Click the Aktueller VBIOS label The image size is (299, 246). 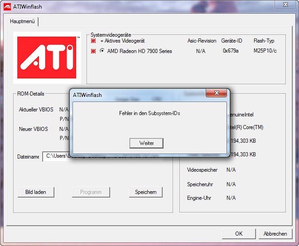point(36,110)
